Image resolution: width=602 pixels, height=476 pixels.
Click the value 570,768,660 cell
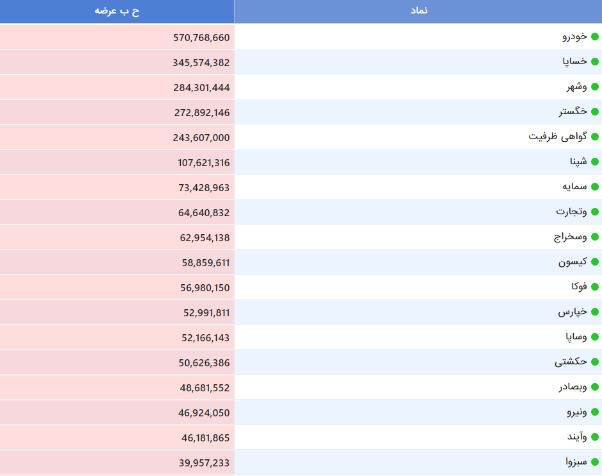(x=117, y=37)
